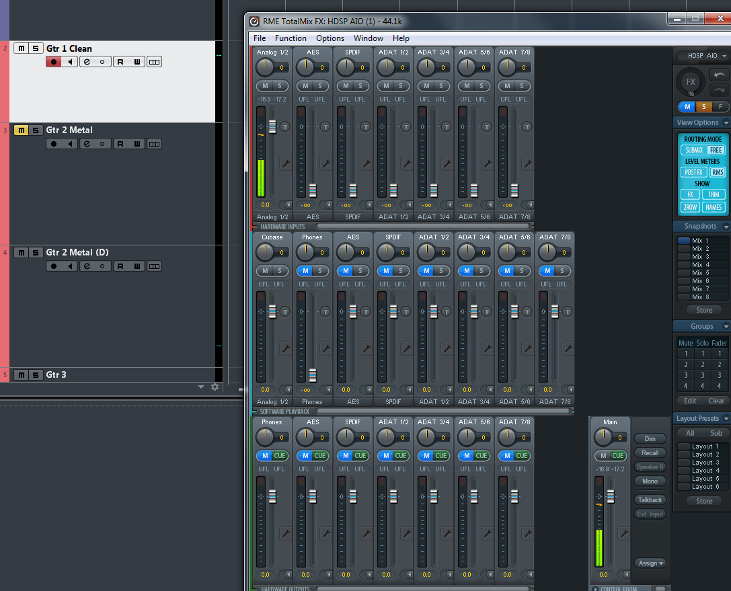The height and width of the screenshot is (591, 731).
Task: Click trim T button on Analog 1/2 input
Action: 284,127
